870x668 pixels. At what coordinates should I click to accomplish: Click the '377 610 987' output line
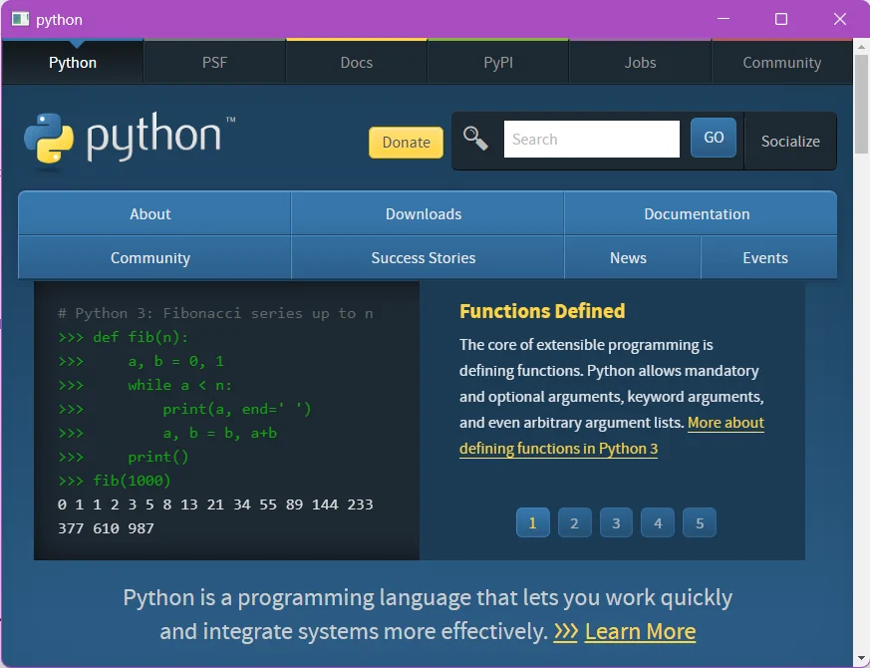point(106,528)
